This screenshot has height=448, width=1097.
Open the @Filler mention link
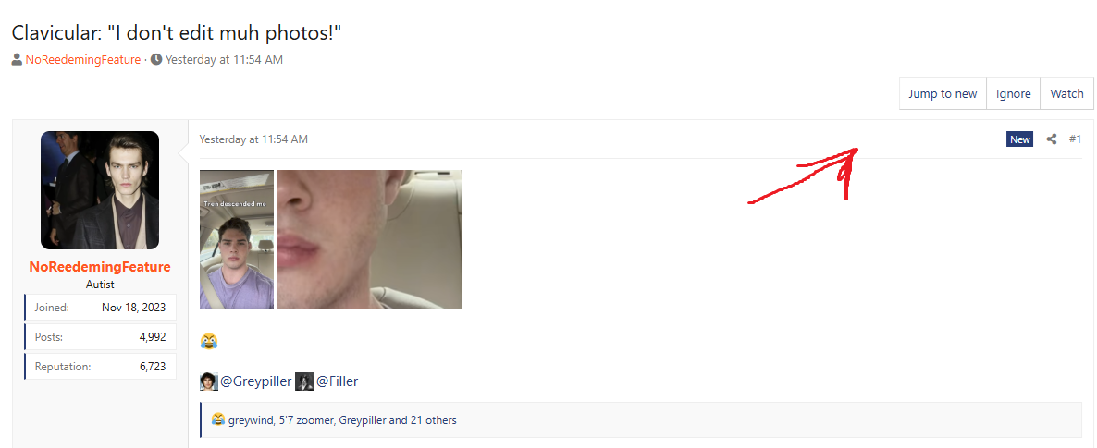coord(338,381)
